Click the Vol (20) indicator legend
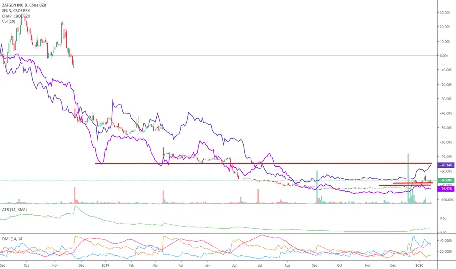The width and height of the screenshot is (456, 269). (8, 21)
